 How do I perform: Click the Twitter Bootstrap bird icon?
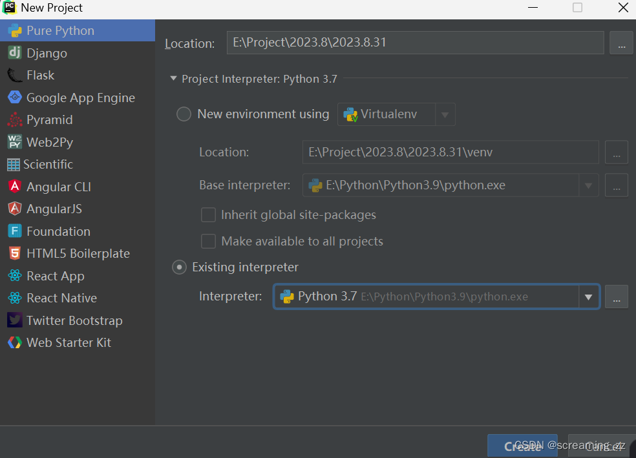click(x=15, y=320)
